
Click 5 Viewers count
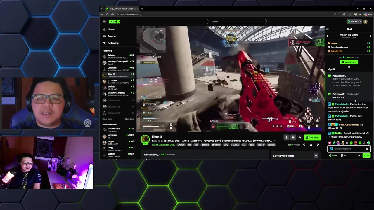pos(294,145)
